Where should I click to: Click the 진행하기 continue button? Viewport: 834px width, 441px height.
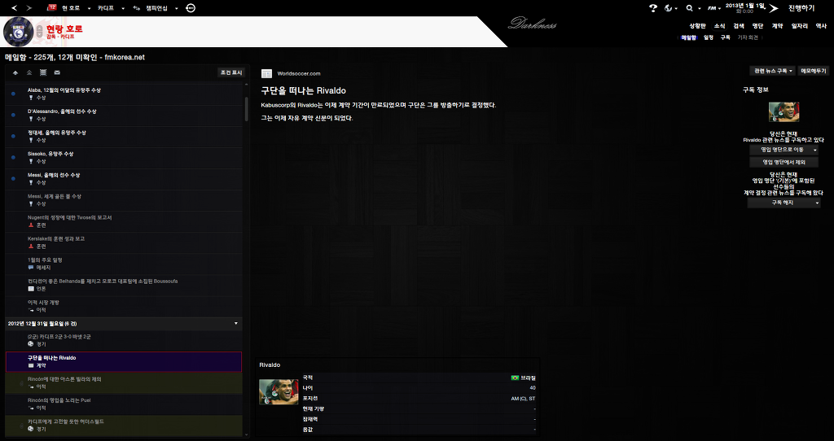click(x=801, y=8)
